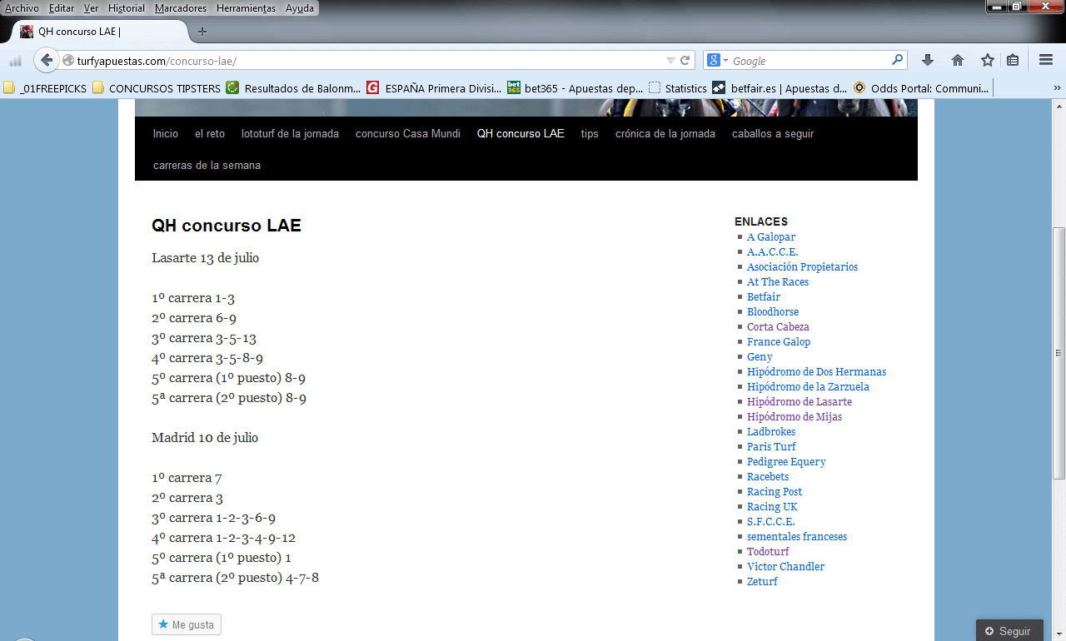The width and height of the screenshot is (1066, 641).
Task: Open Resultados de Balonm... bookmark
Action: 293,88
